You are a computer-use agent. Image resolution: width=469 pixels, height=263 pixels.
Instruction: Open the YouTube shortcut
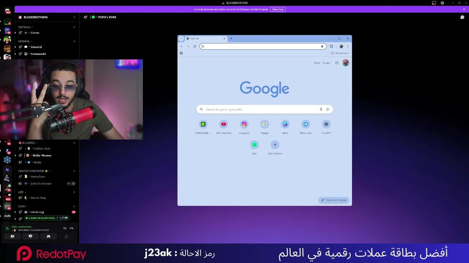224,127
